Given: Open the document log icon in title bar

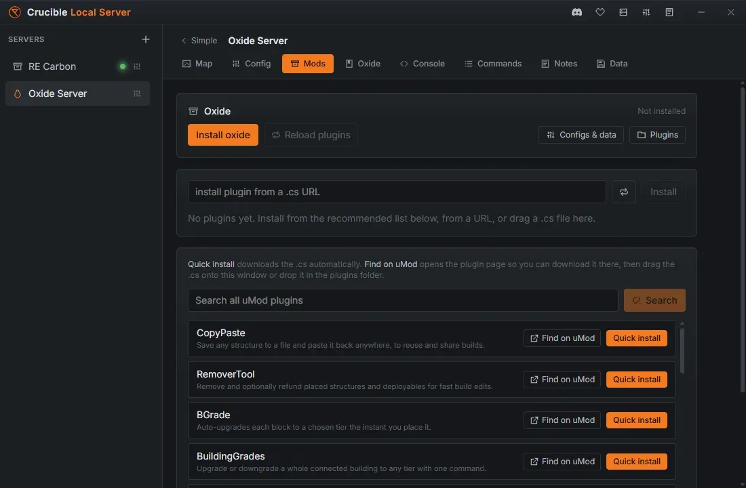Looking at the screenshot, I should [x=669, y=12].
